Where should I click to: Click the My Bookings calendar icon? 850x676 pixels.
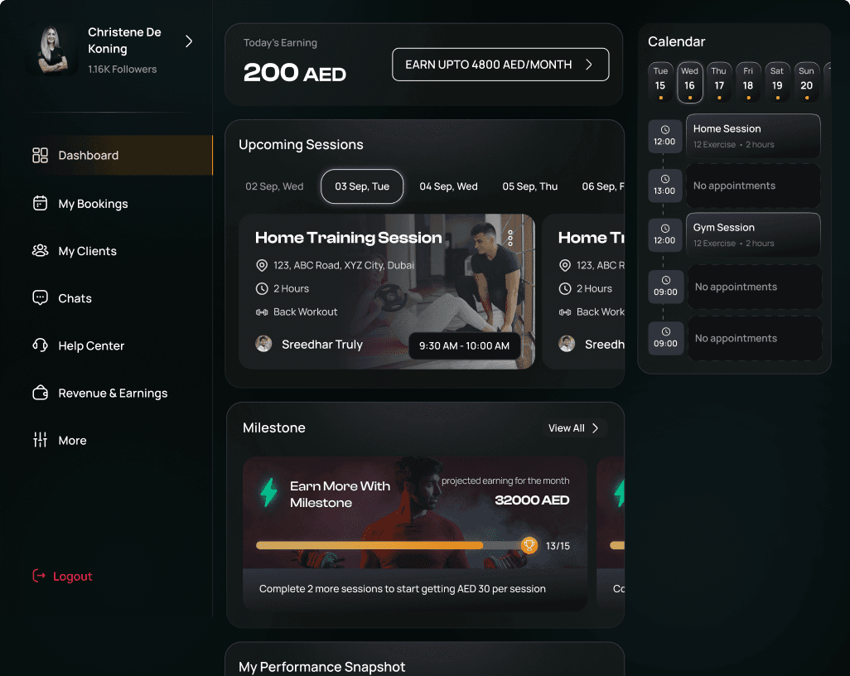tap(40, 203)
